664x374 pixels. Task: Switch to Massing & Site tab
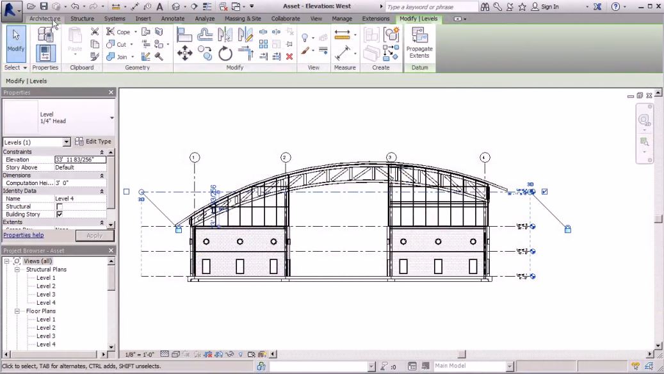point(243,19)
